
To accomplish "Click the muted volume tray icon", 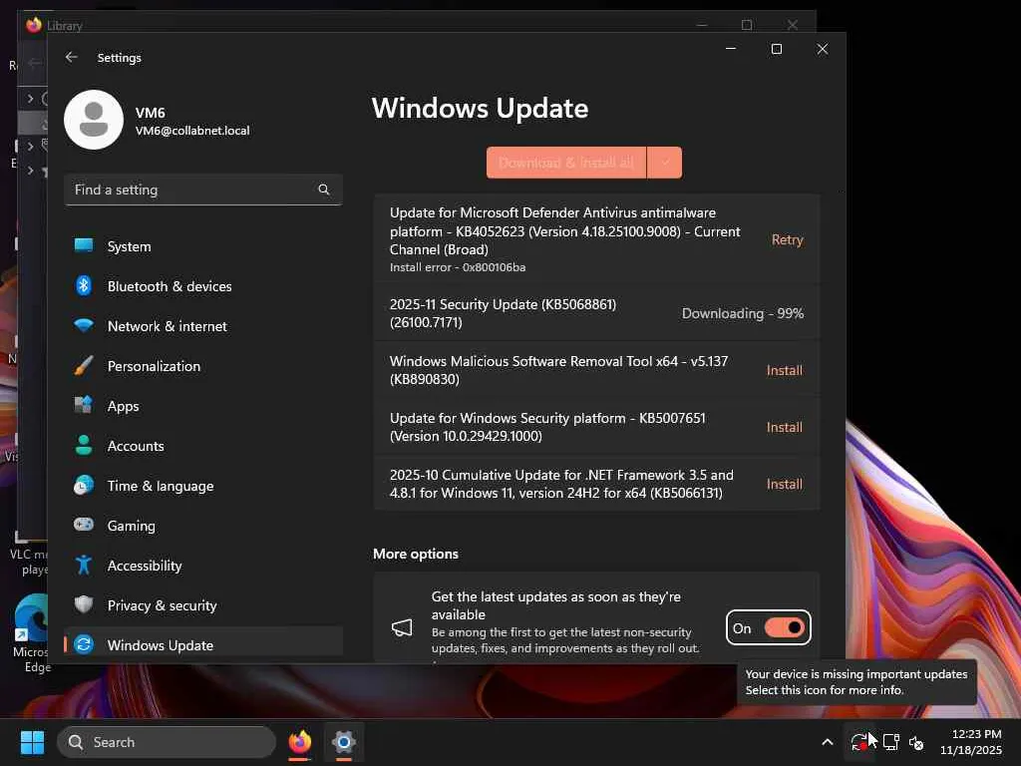I will (916, 742).
